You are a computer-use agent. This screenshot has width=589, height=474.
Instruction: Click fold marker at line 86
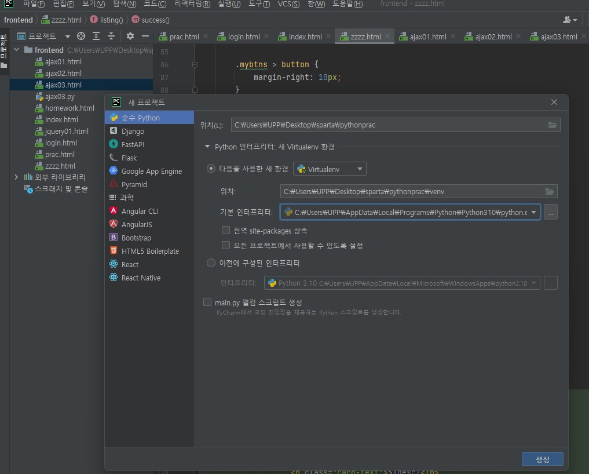pos(195,65)
